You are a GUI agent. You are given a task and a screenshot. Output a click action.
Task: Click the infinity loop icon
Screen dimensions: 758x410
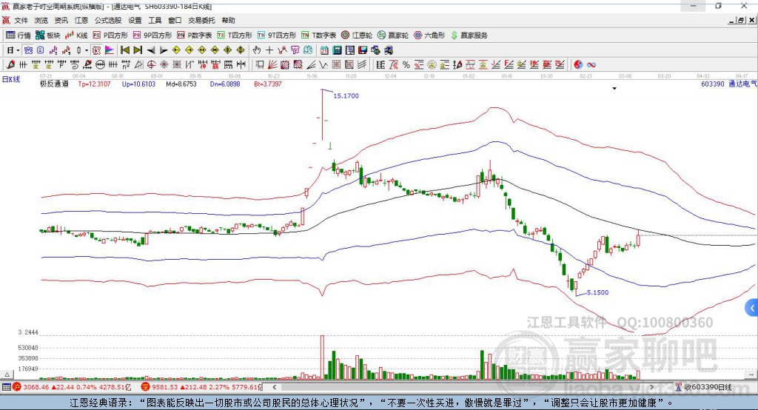591,65
